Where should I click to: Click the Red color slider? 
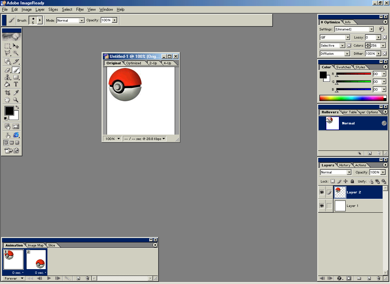click(x=353, y=74)
